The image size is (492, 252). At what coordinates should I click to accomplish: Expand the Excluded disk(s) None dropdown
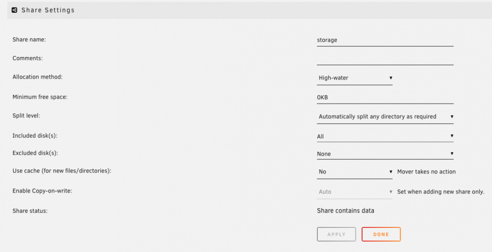tap(385, 154)
